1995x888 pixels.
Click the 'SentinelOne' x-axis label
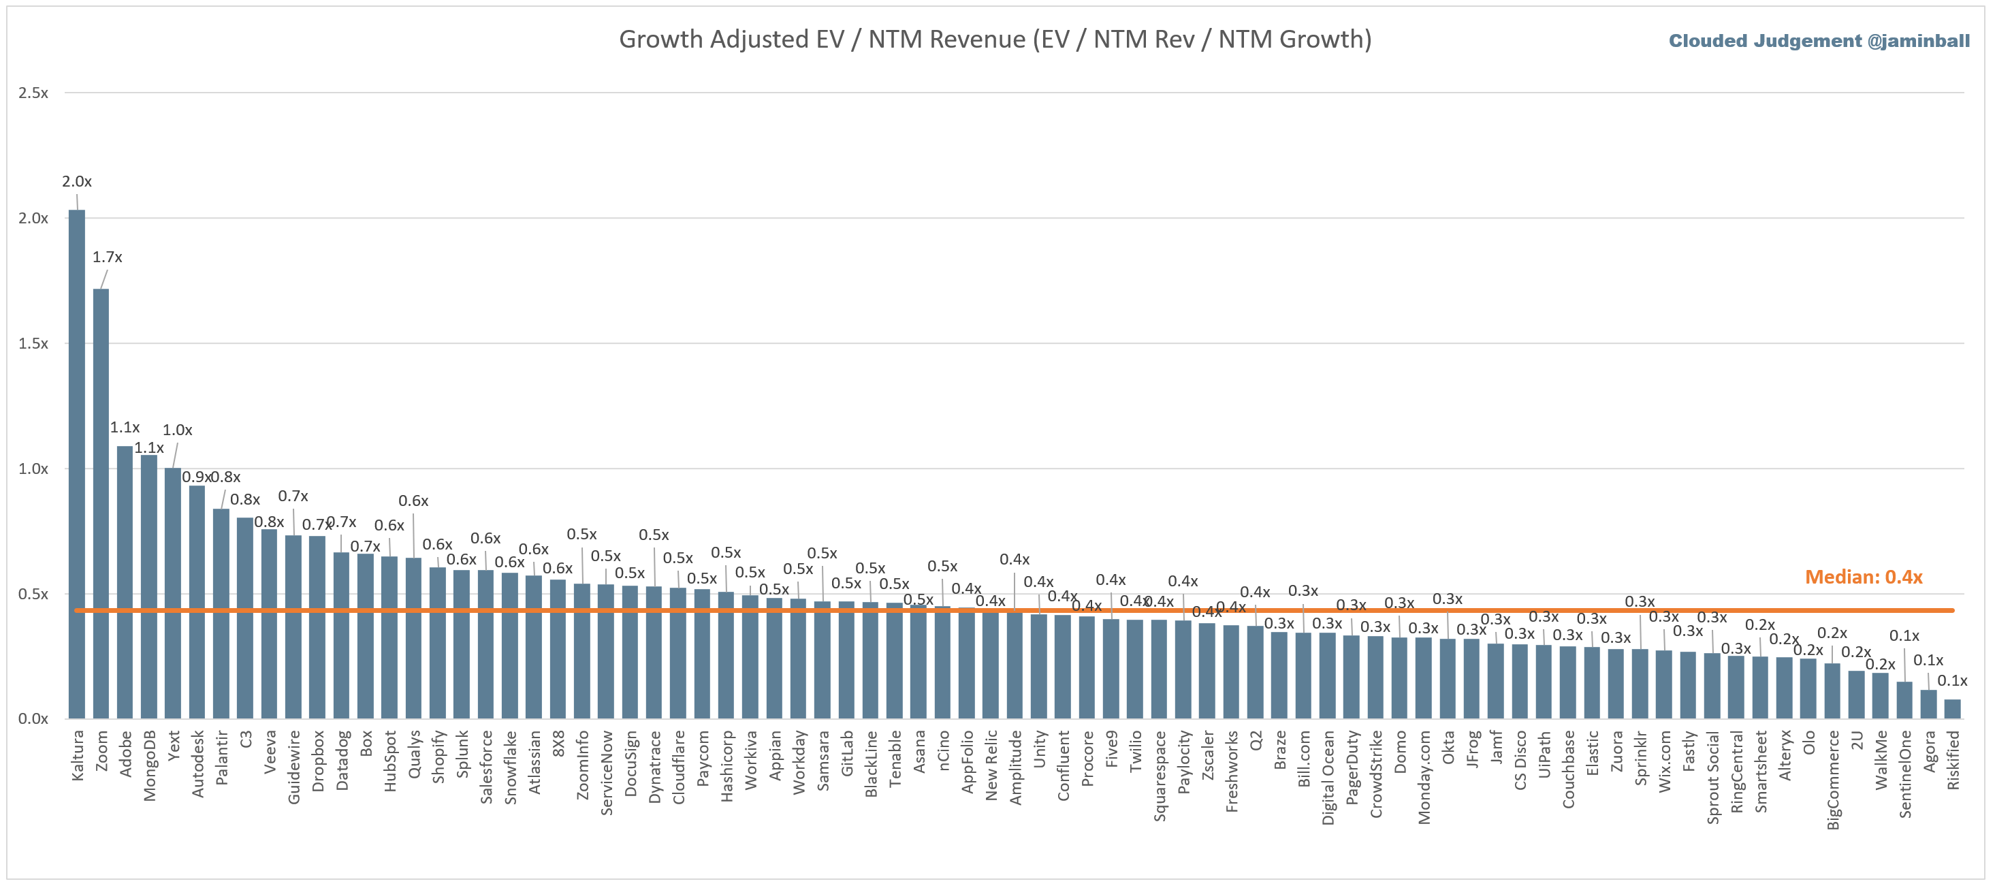(1904, 775)
